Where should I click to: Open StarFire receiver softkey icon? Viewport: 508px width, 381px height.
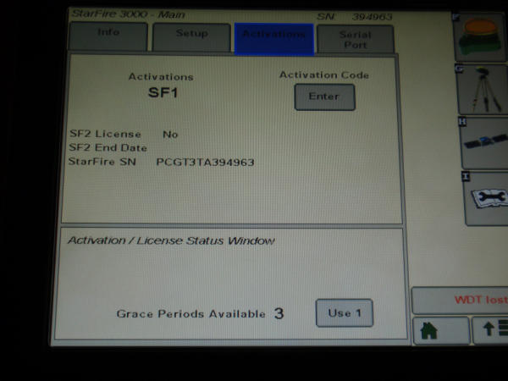click(480, 37)
